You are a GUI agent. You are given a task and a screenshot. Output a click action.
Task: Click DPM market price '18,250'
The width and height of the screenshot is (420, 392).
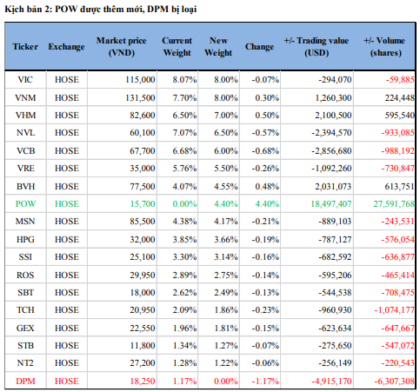[x=143, y=382]
